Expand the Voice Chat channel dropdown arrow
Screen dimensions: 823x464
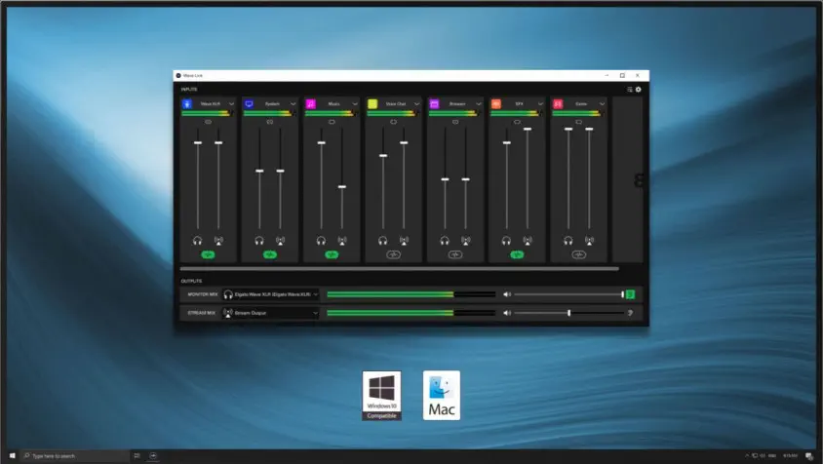[417, 104]
